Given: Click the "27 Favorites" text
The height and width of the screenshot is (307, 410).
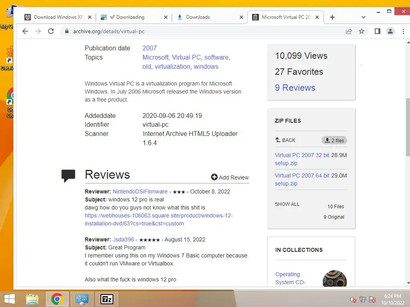Looking at the screenshot, I should point(299,72).
